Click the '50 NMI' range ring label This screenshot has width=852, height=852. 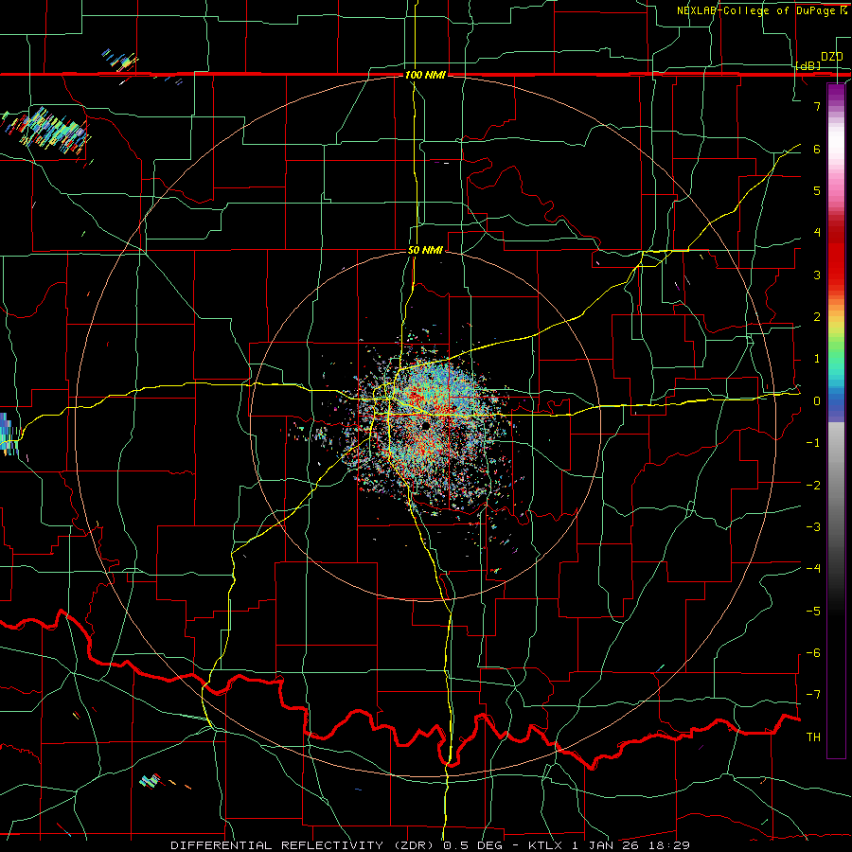425,250
